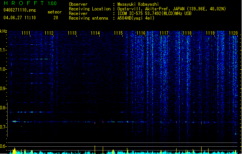Viewport: 242px width, 154px height.
Task: Select the 1120 time marker
Action: click(x=234, y=33)
